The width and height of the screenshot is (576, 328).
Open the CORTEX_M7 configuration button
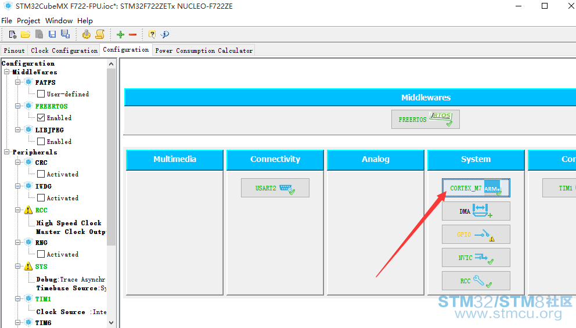click(x=476, y=188)
